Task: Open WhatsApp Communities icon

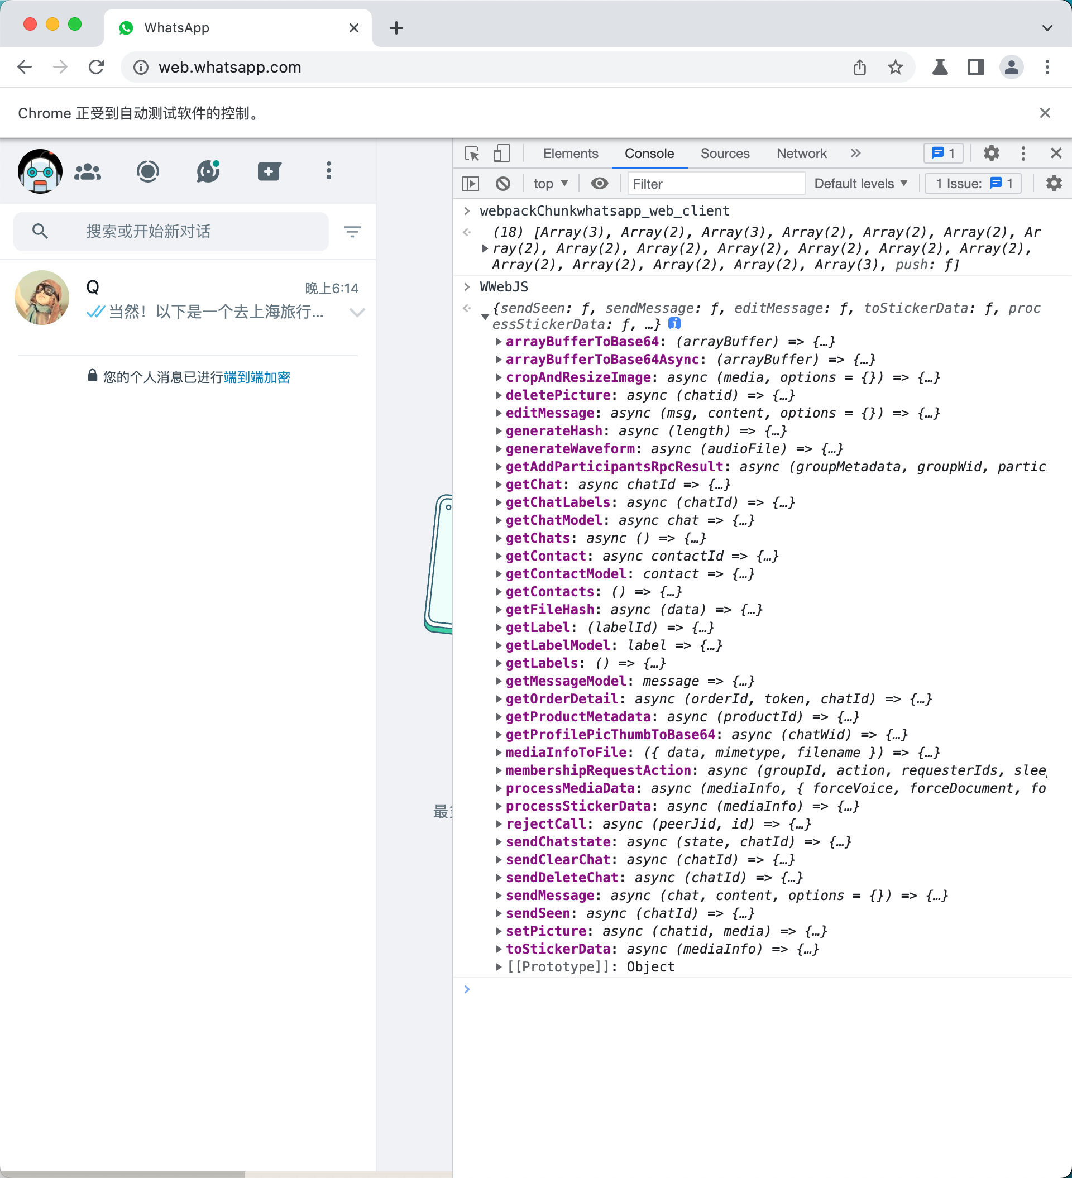Action: [88, 172]
